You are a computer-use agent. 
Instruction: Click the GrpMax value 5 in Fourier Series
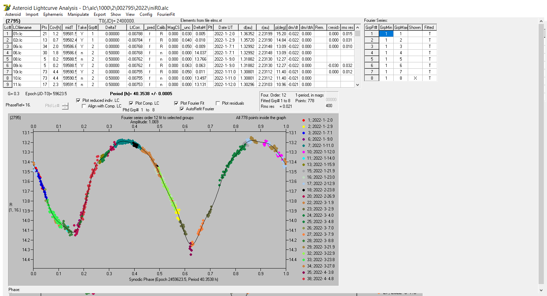(x=400, y=59)
